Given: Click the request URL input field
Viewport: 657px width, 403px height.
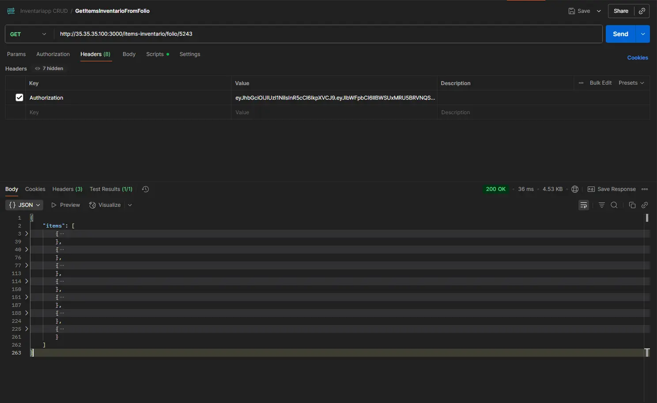Looking at the screenshot, I should 328,34.
